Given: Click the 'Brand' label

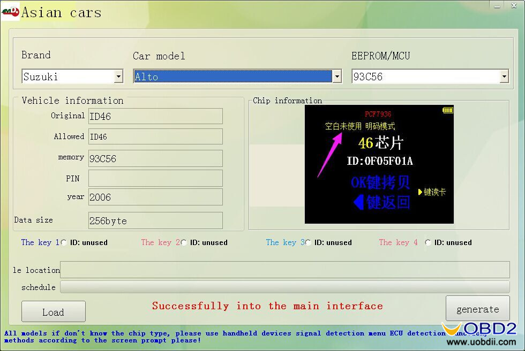Looking at the screenshot, I should pos(36,55).
